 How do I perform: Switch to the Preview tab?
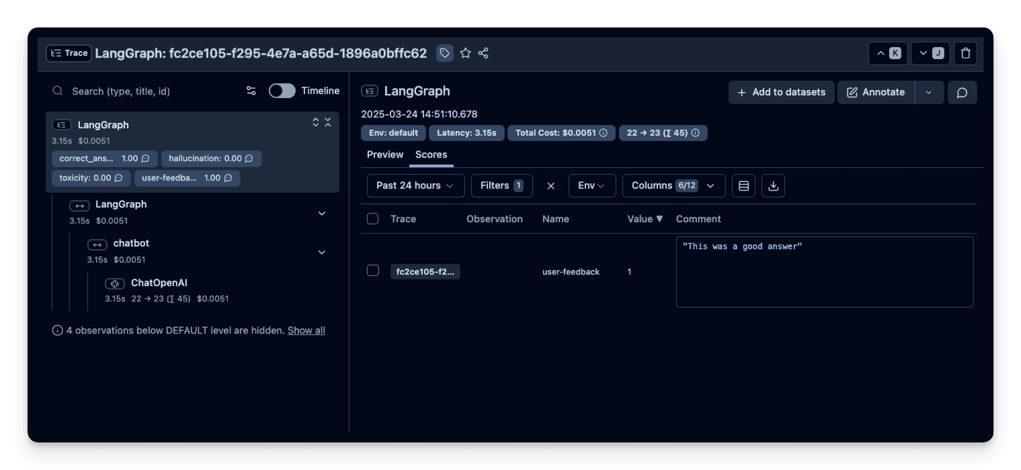pos(384,154)
